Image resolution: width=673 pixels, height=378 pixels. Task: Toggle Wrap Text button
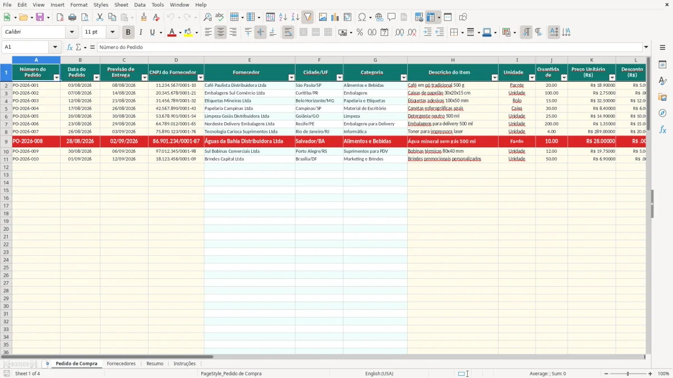click(288, 32)
